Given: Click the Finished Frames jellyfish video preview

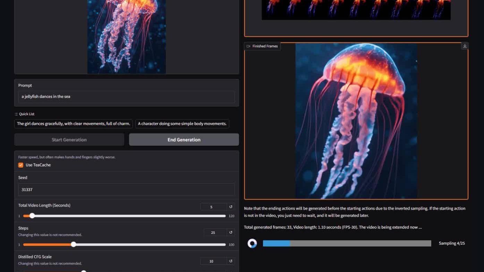Looking at the screenshot, I should pos(356,121).
